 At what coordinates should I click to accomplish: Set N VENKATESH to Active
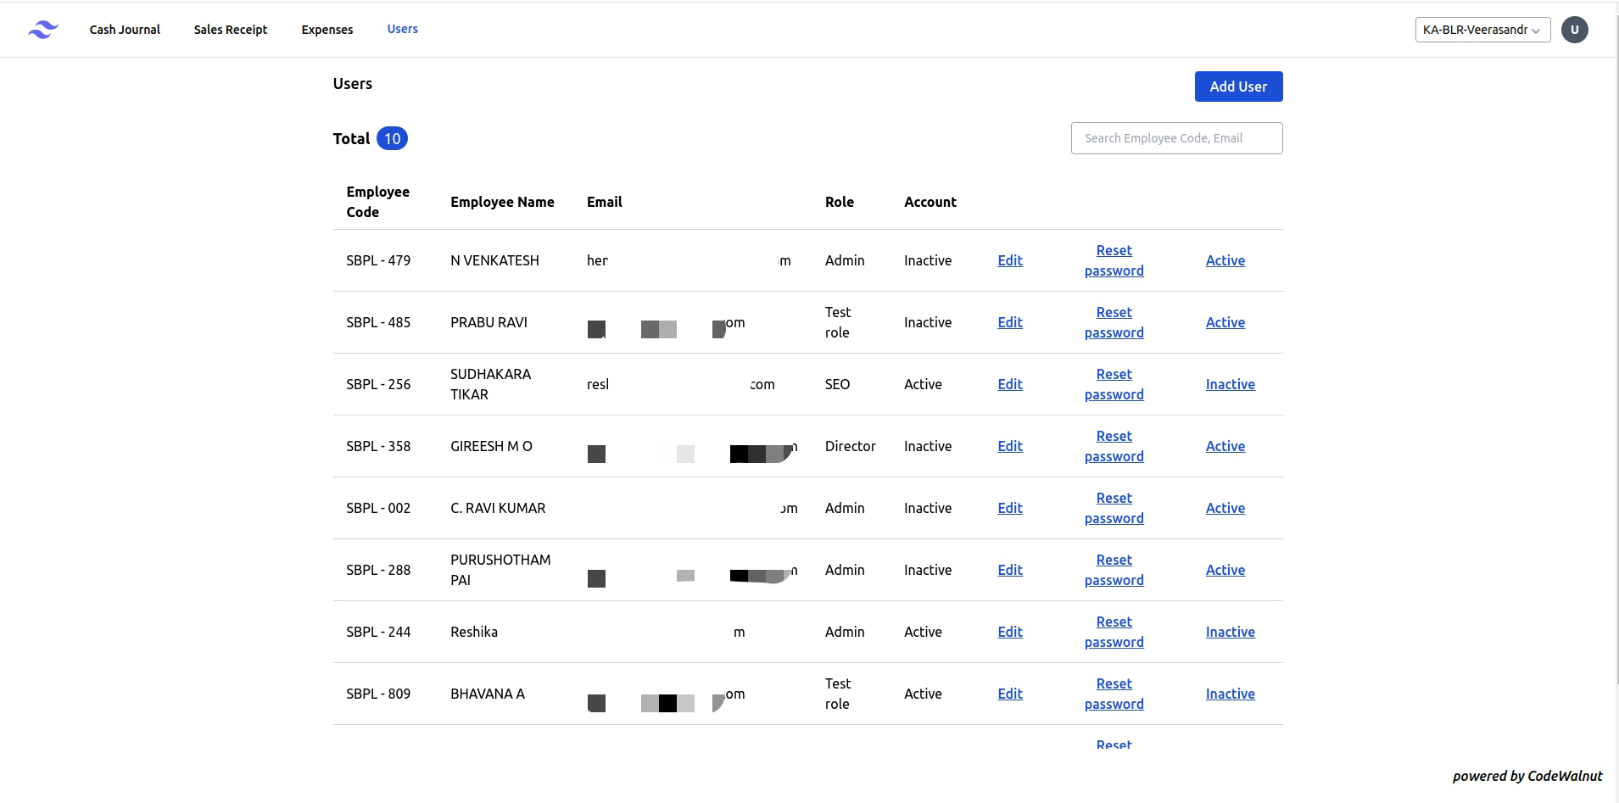pos(1225,260)
